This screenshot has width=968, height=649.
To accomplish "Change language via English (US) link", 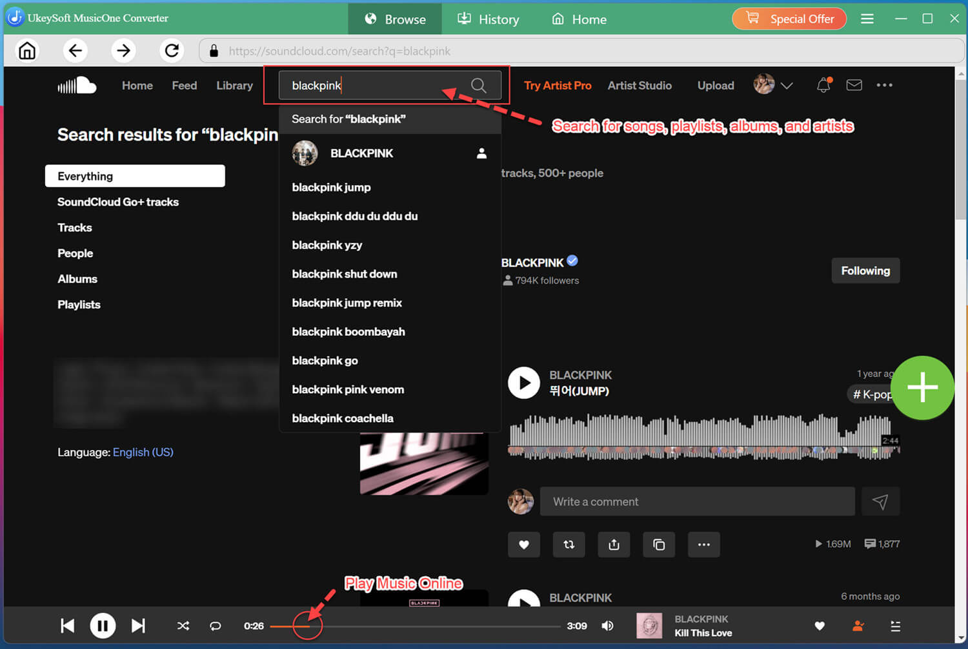I will tap(143, 452).
